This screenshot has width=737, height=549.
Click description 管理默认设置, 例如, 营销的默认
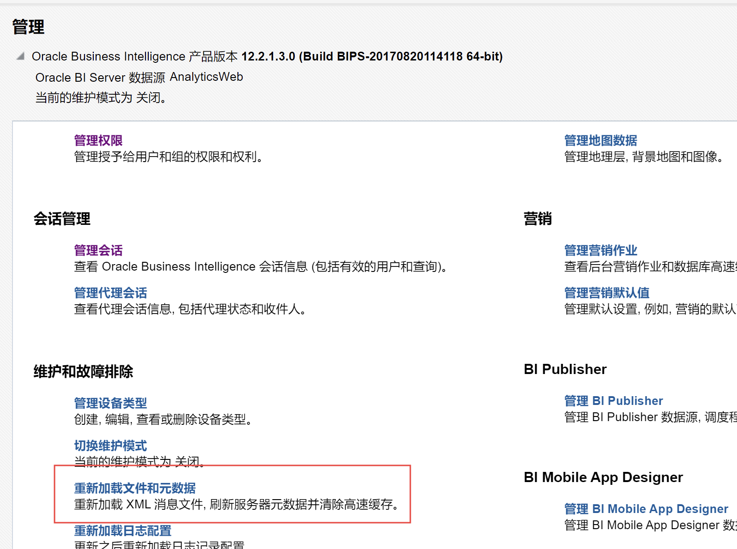pos(651,309)
